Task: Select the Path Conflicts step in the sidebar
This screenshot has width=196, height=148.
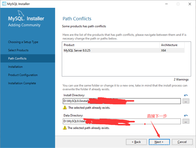Action: (17, 58)
